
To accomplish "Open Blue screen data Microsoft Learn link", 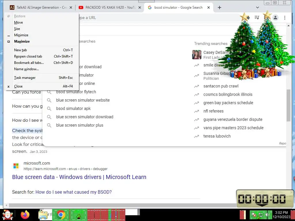I will click(79, 177).
